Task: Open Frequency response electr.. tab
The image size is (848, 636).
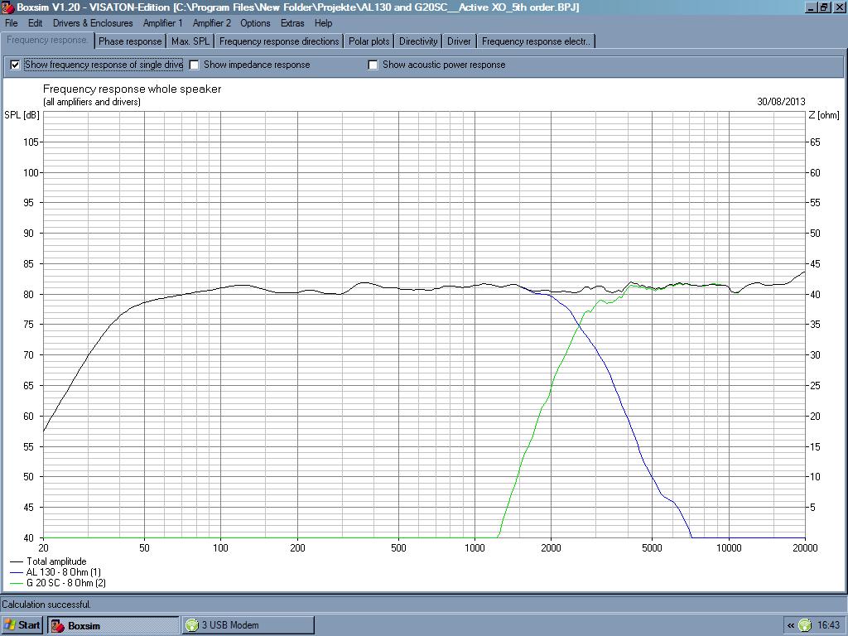Action: (x=536, y=41)
